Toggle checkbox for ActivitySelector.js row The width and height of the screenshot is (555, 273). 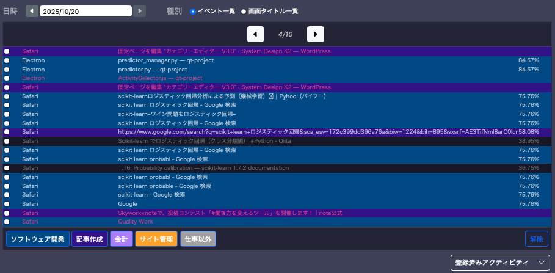coord(7,78)
